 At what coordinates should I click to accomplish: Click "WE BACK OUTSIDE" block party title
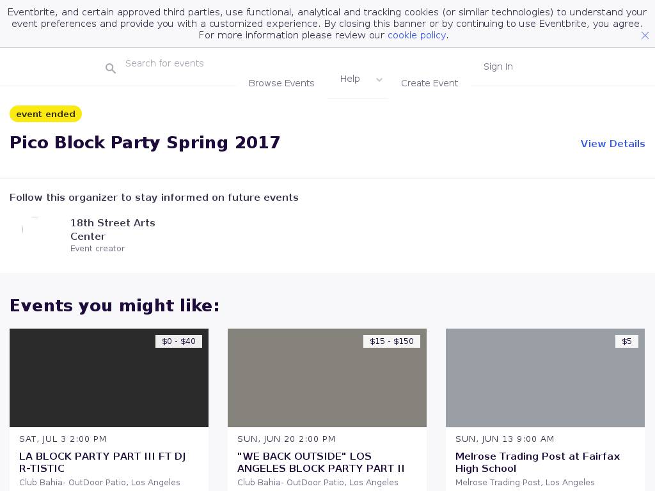tap(320, 462)
